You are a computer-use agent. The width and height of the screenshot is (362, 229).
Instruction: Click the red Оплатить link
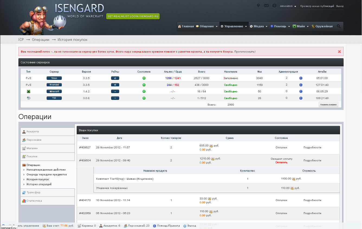281,162
